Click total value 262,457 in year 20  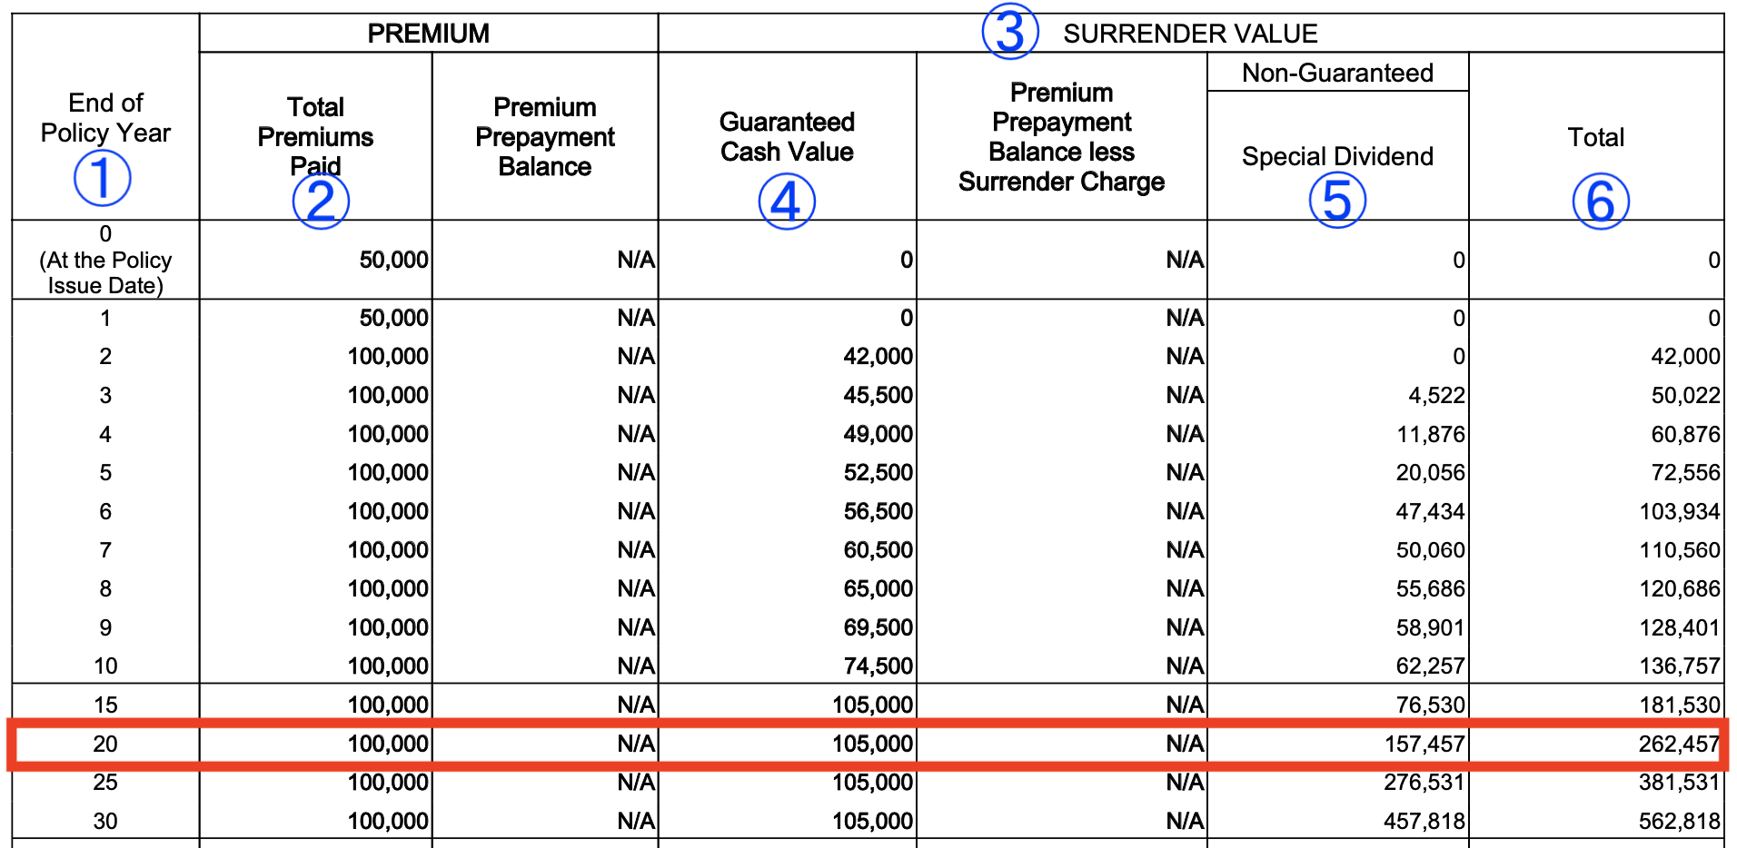(x=1679, y=744)
